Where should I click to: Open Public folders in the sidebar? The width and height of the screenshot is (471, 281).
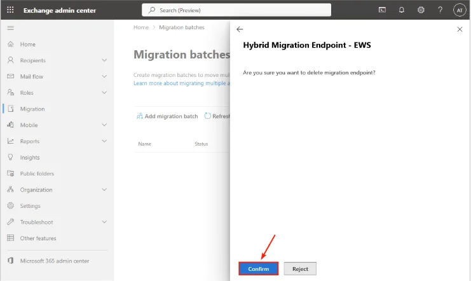point(37,174)
